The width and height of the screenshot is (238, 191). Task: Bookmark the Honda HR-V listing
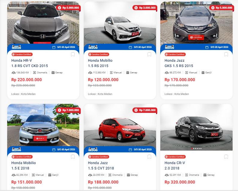coord(73,54)
